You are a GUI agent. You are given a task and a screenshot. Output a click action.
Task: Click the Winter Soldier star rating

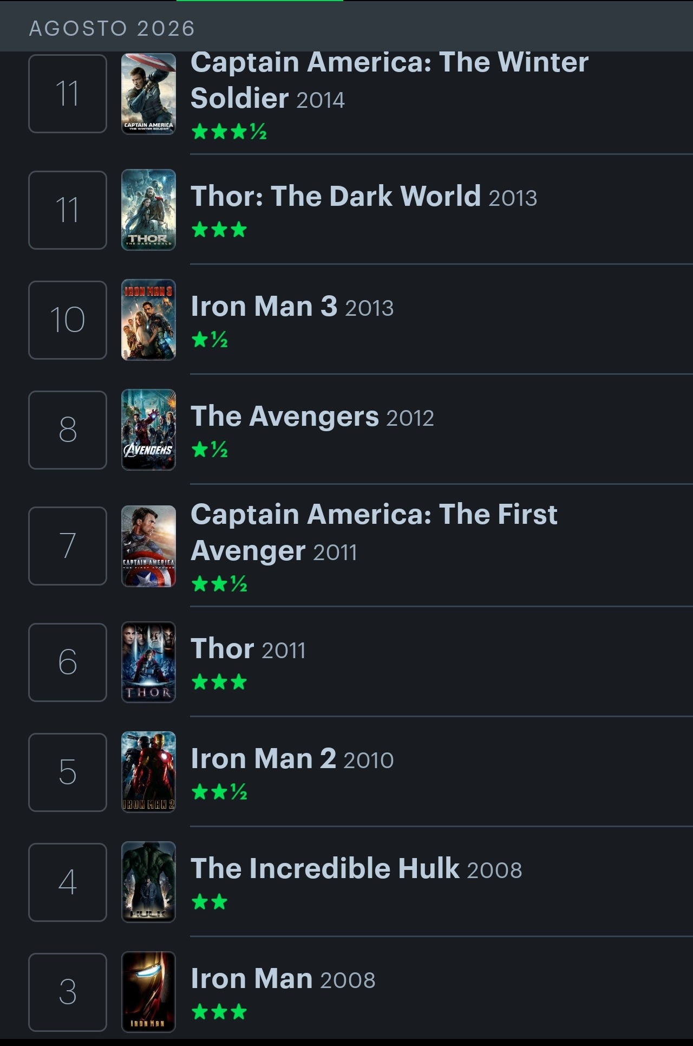(x=229, y=131)
